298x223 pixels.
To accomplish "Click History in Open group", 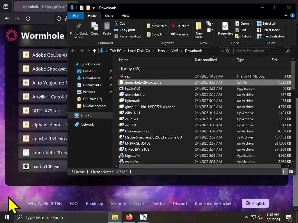I will (x=243, y=36).
